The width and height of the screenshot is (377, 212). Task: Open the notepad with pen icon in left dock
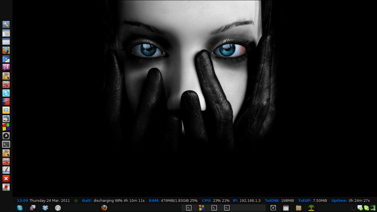[6, 170]
